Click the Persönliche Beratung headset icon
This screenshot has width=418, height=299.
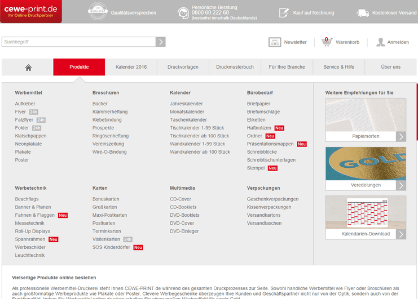[183, 13]
